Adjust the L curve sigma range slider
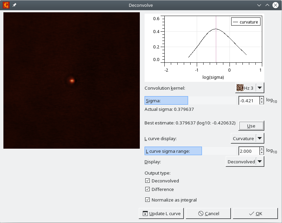Viewport: 282px width, 223px height. tap(190, 151)
